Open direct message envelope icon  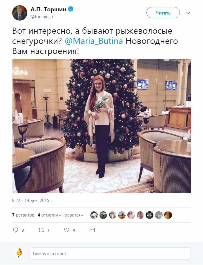tap(92, 230)
